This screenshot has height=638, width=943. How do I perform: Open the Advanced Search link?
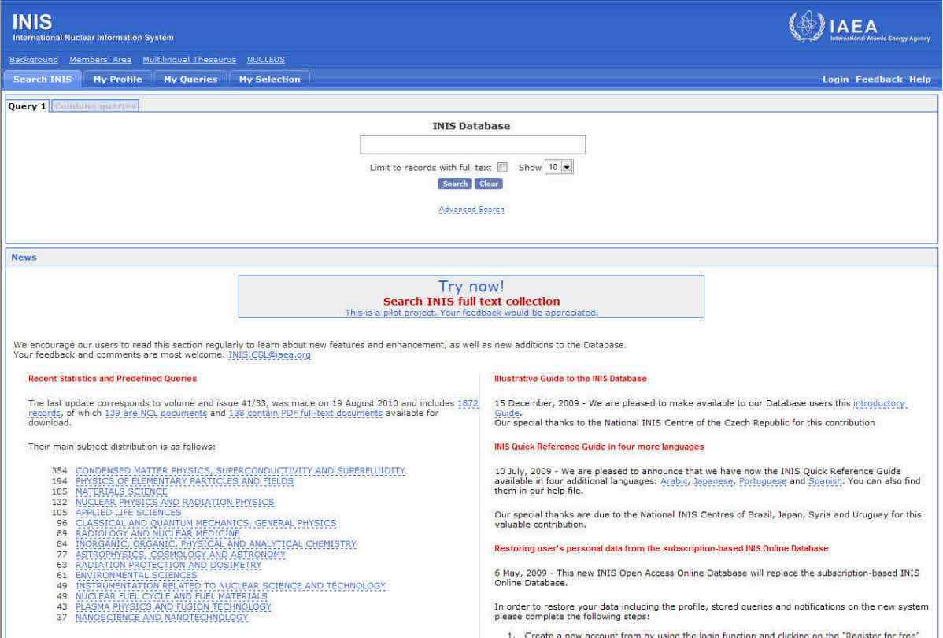[471, 210]
